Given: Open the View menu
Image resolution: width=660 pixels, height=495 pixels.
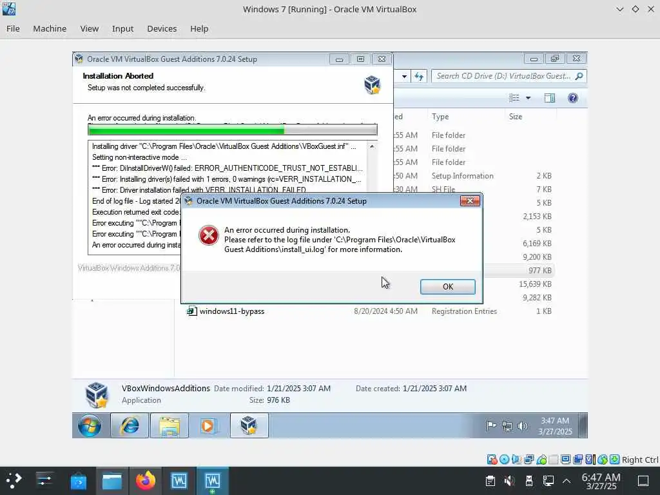Looking at the screenshot, I should click(89, 28).
